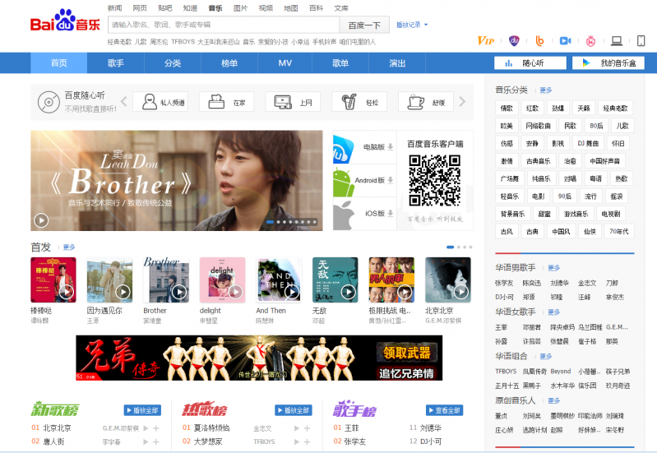Image resolution: width=657 pixels, height=453 pixels.
Task: Click the Baidu Music QR code
Action: click(435, 180)
